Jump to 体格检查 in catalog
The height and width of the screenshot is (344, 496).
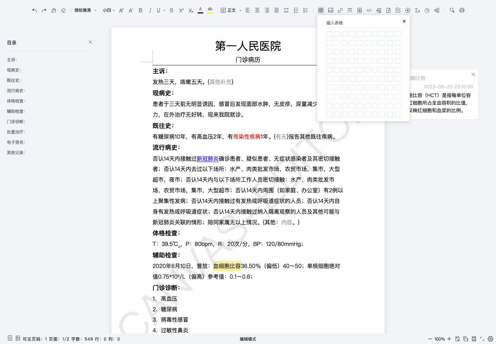[16, 101]
